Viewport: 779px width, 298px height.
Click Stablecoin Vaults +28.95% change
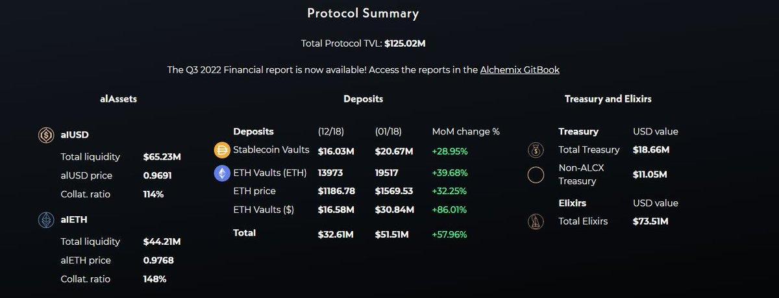coord(449,151)
